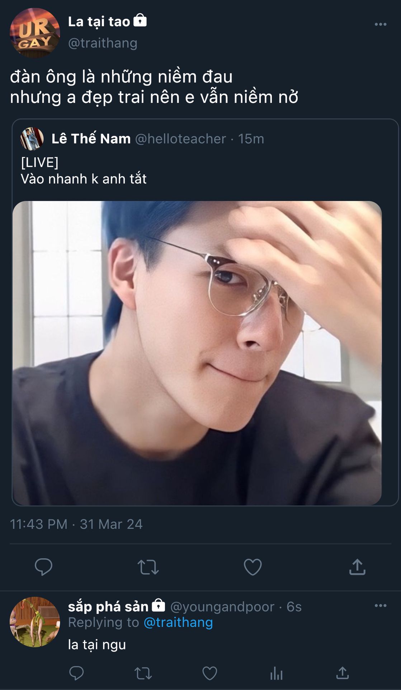Click Lê Thế Nam's small avatar
Screen dimensions: 401x690
click(32, 138)
